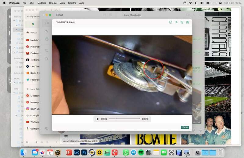Star this media with the star icon
Image resolution: width=244 pixels, height=158 pixels.
coord(182,22)
